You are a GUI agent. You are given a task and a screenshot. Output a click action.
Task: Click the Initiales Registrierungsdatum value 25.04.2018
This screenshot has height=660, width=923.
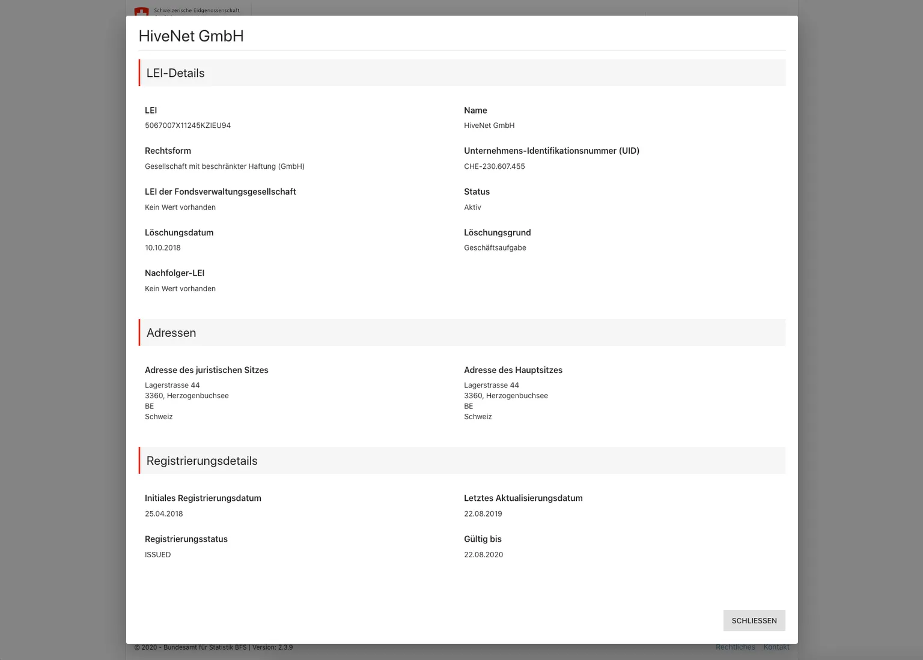click(163, 513)
